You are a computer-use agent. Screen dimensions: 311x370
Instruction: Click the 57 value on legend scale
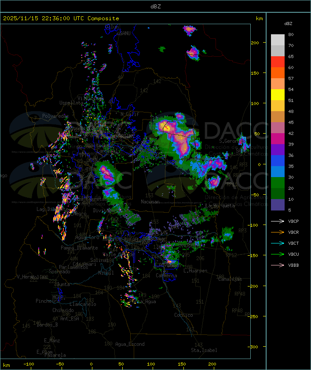coord(291,78)
